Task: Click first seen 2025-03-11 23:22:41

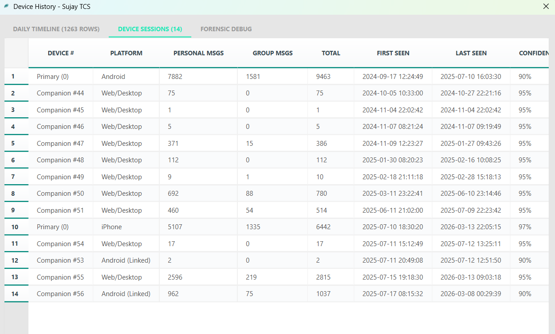Action: click(x=393, y=194)
